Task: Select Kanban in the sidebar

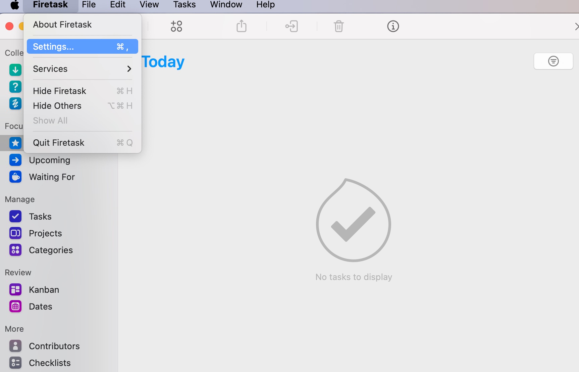Action: point(44,290)
